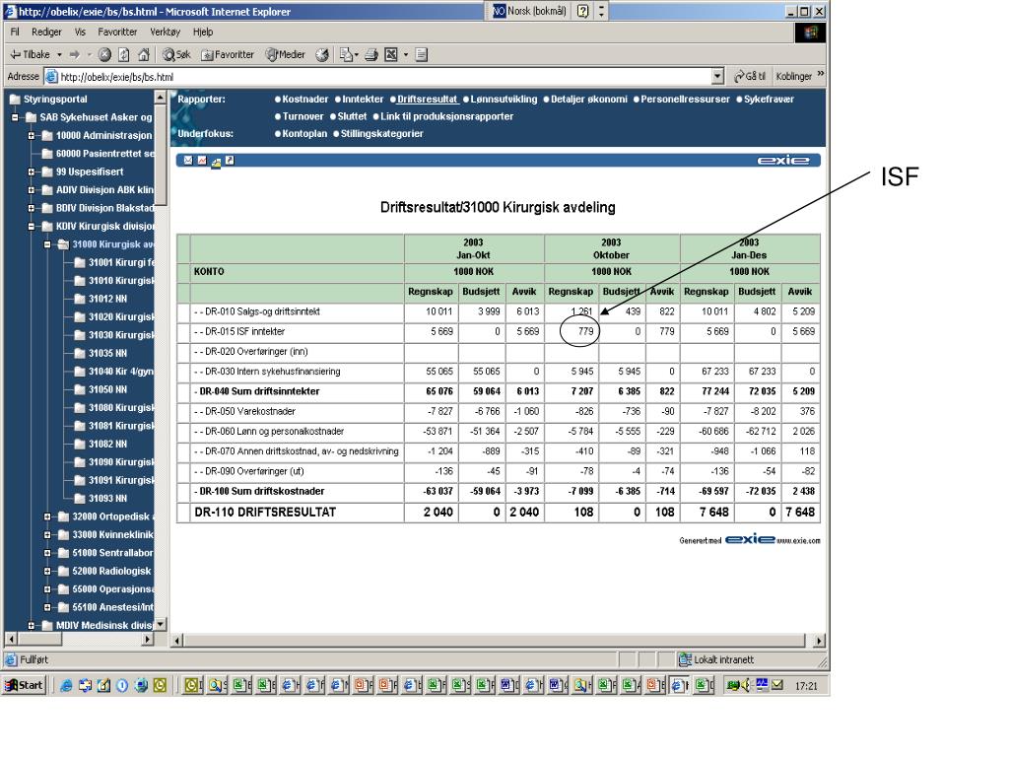Open Søk search in the toolbar
This screenshot has width=1009, height=757.
coord(176,55)
